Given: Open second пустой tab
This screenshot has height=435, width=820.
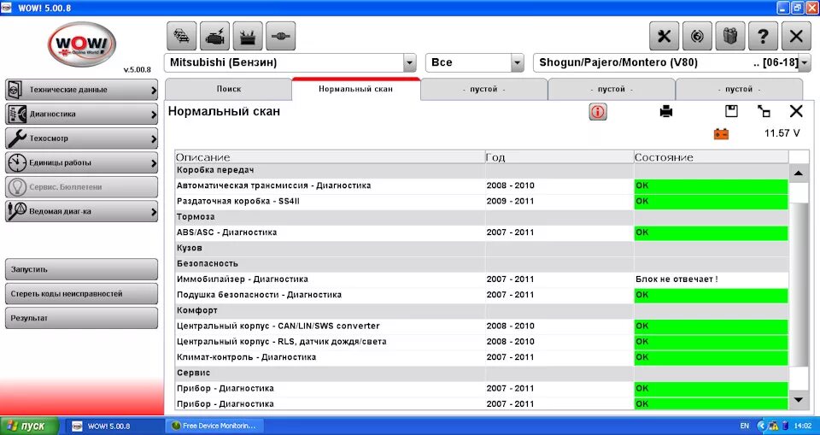Looking at the screenshot, I should [x=612, y=89].
